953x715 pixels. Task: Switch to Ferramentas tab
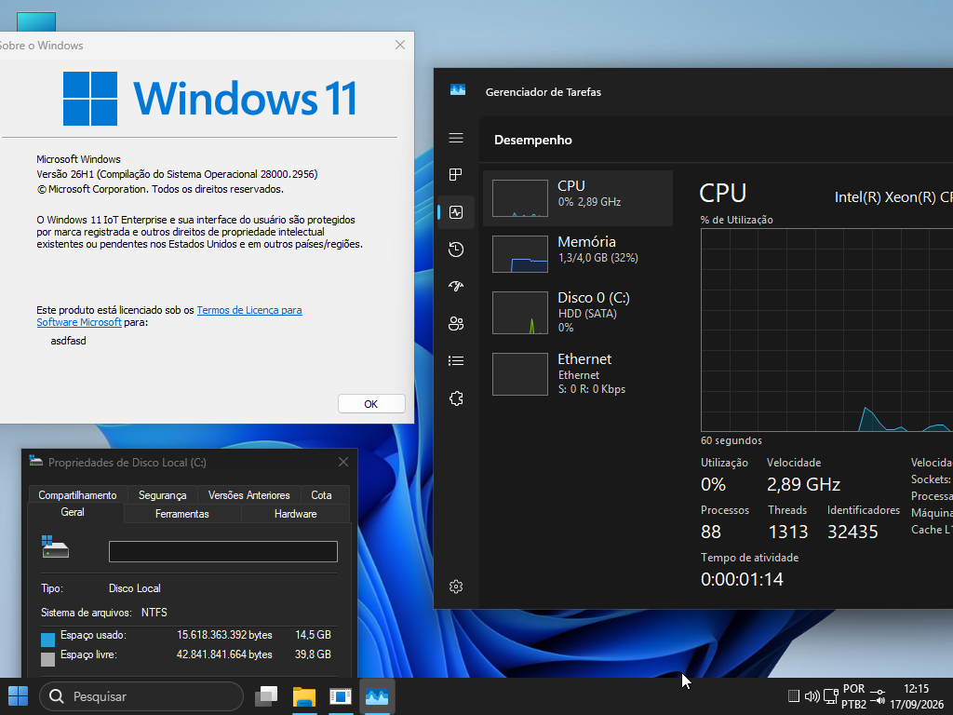[x=182, y=514]
